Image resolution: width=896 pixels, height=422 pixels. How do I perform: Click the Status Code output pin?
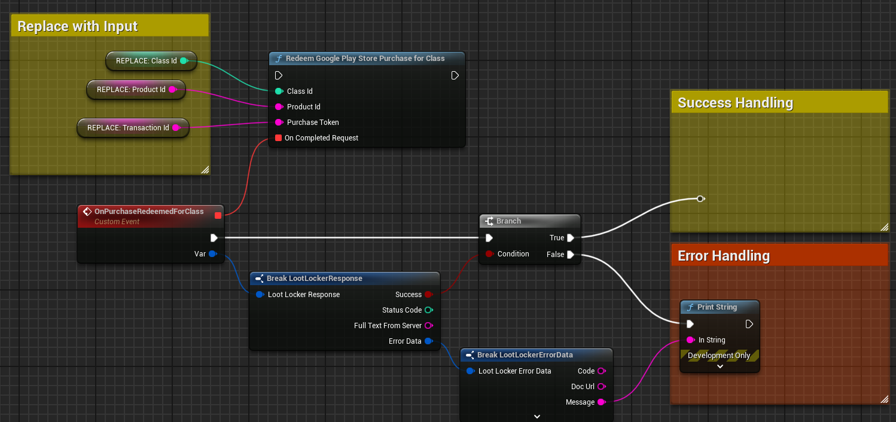pos(428,310)
